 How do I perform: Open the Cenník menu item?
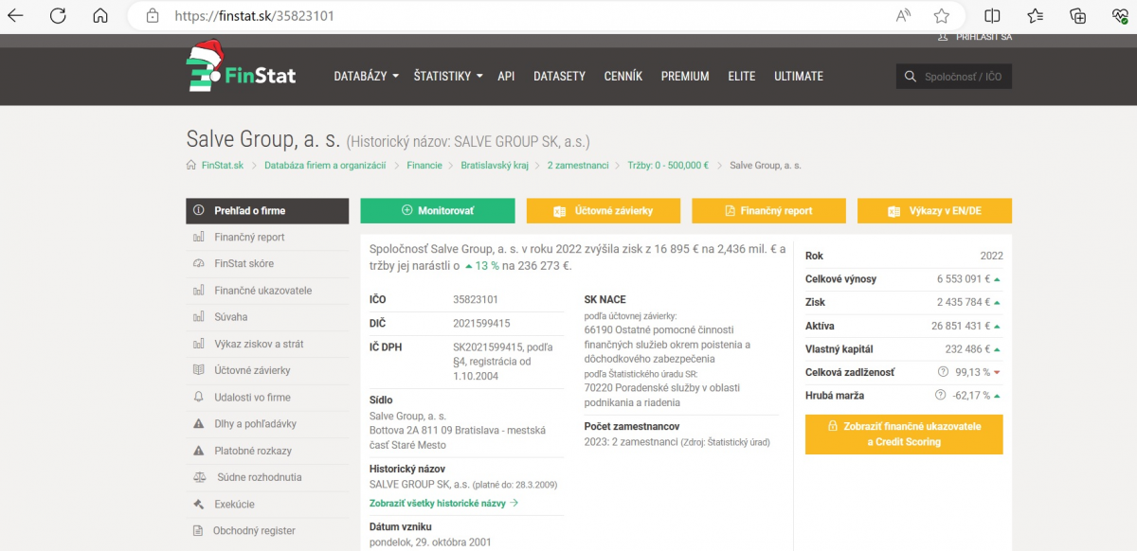[x=623, y=77]
